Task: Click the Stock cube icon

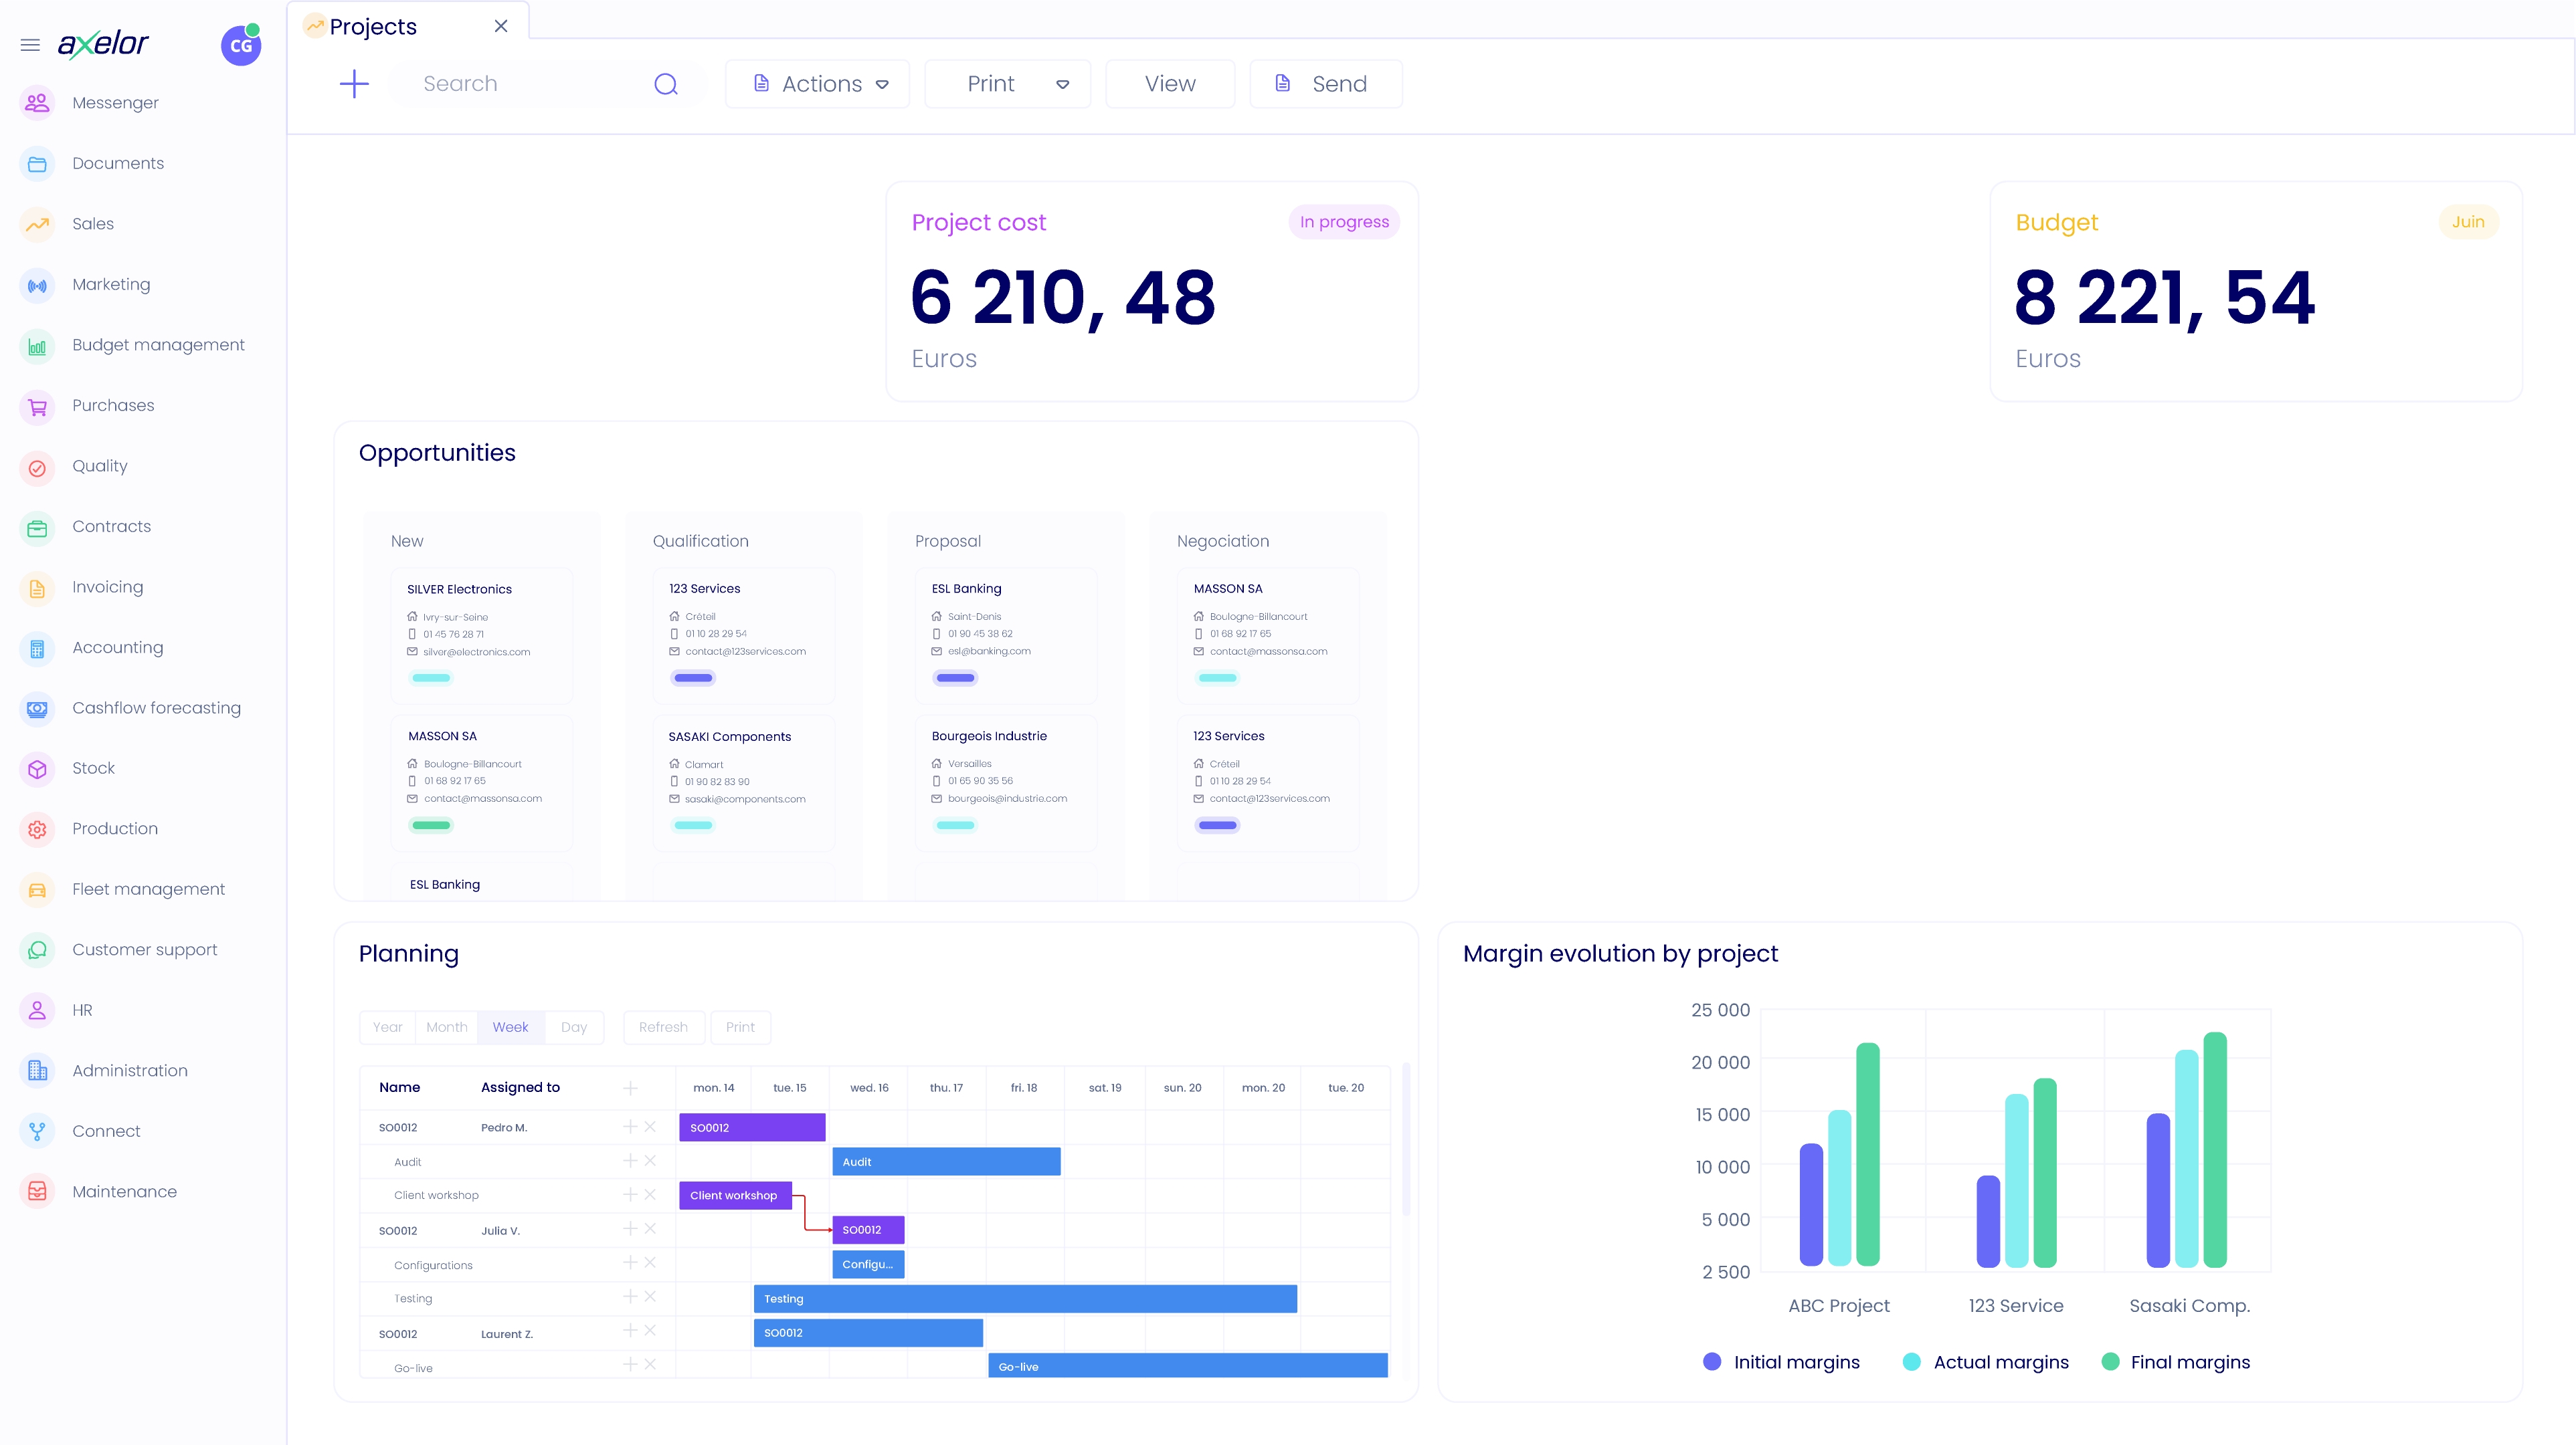Action: tap(37, 768)
